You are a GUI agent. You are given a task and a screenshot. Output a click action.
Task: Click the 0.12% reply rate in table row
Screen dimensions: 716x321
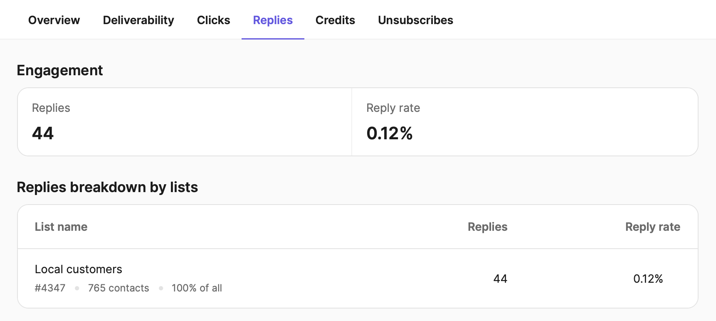coord(648,279)
